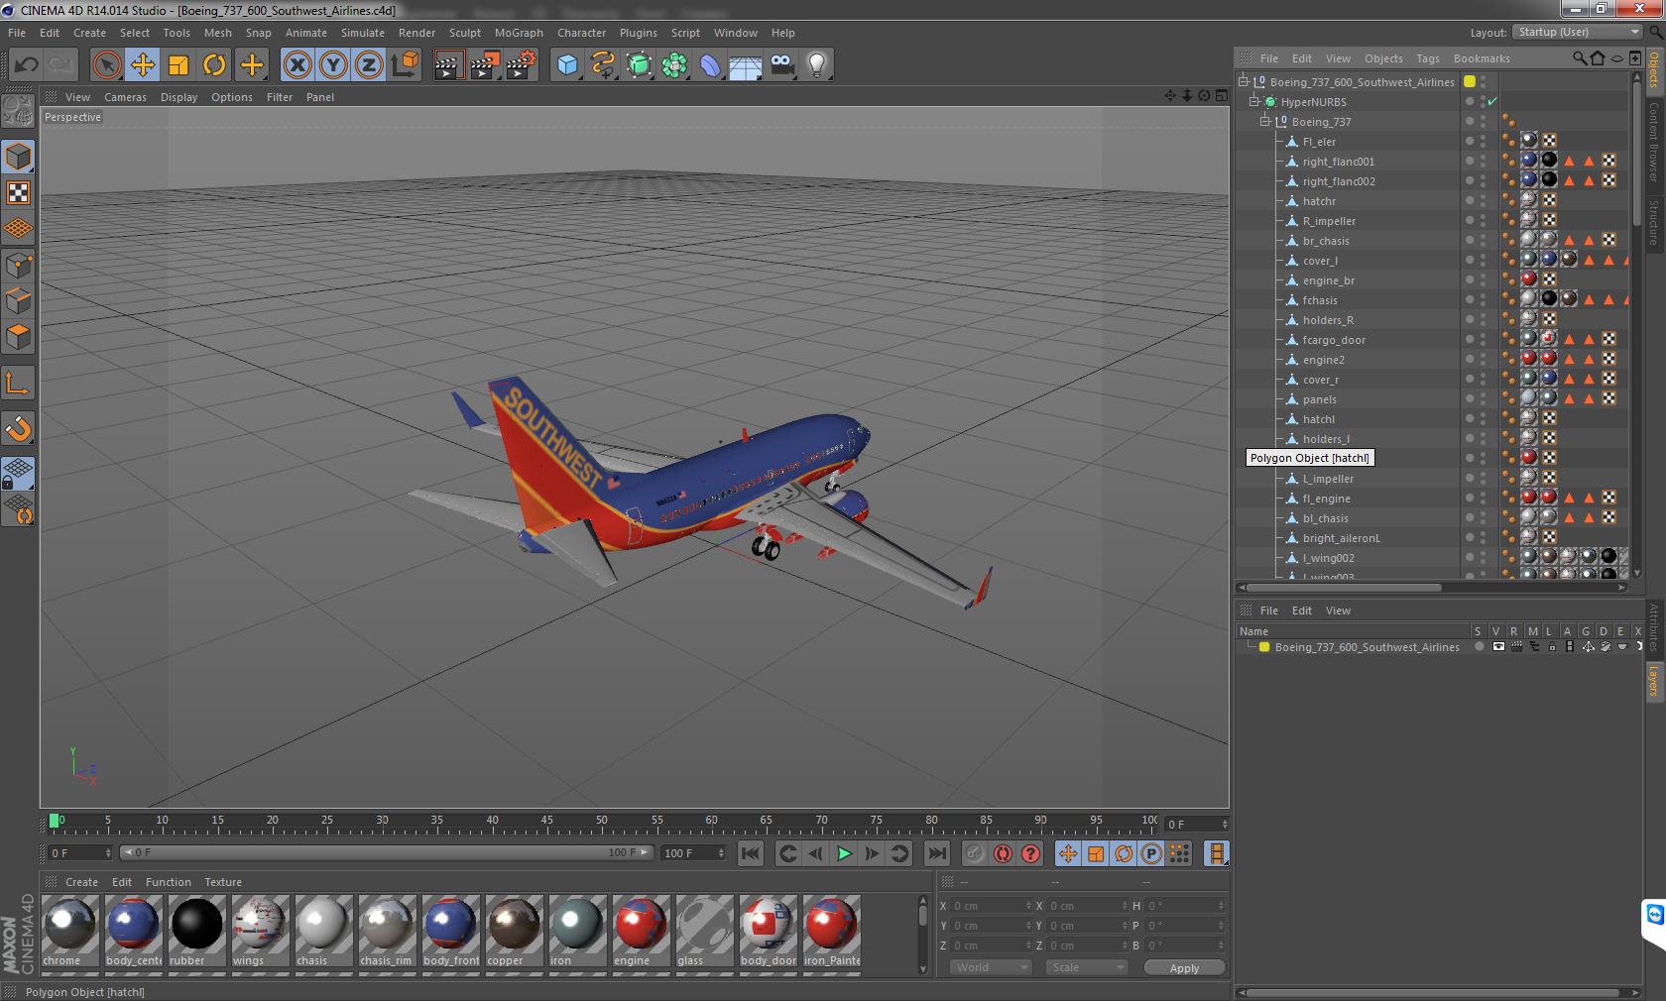Click the timeline preview range slider

click(x=387, y=852)
